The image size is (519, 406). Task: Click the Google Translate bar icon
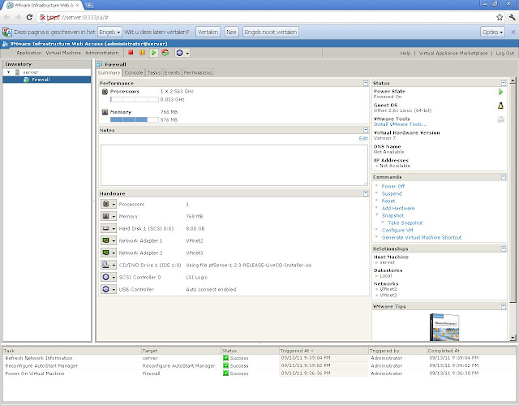point(7,32)
